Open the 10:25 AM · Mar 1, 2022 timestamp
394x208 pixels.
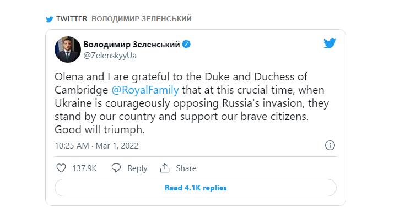(x=96, y=146)
